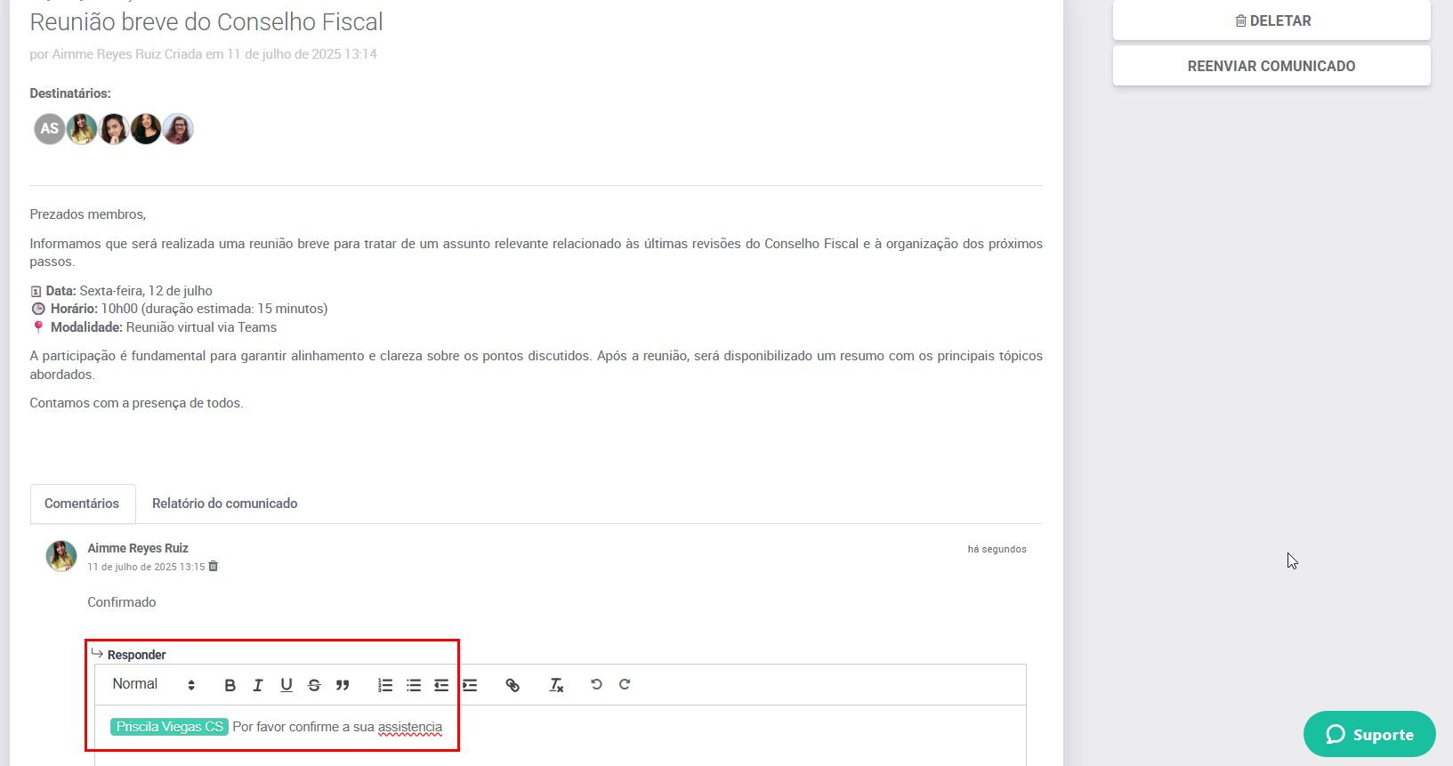Start a numbered list
The height and width of the screenshot is (766, 1453).
pos(385,685)
